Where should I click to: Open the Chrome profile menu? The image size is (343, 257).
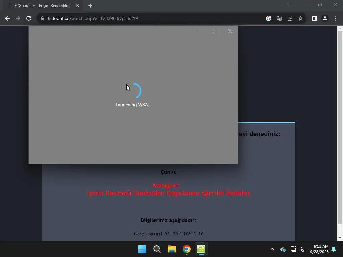point(325,19)
